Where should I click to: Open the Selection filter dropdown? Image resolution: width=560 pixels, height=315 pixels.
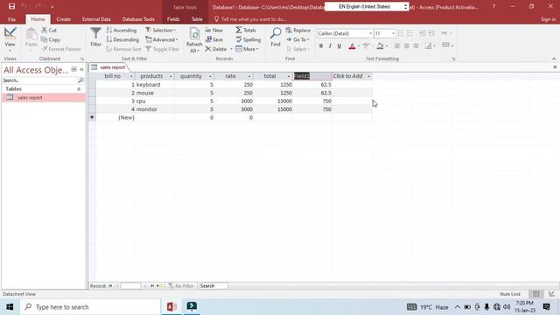(161, 31)
